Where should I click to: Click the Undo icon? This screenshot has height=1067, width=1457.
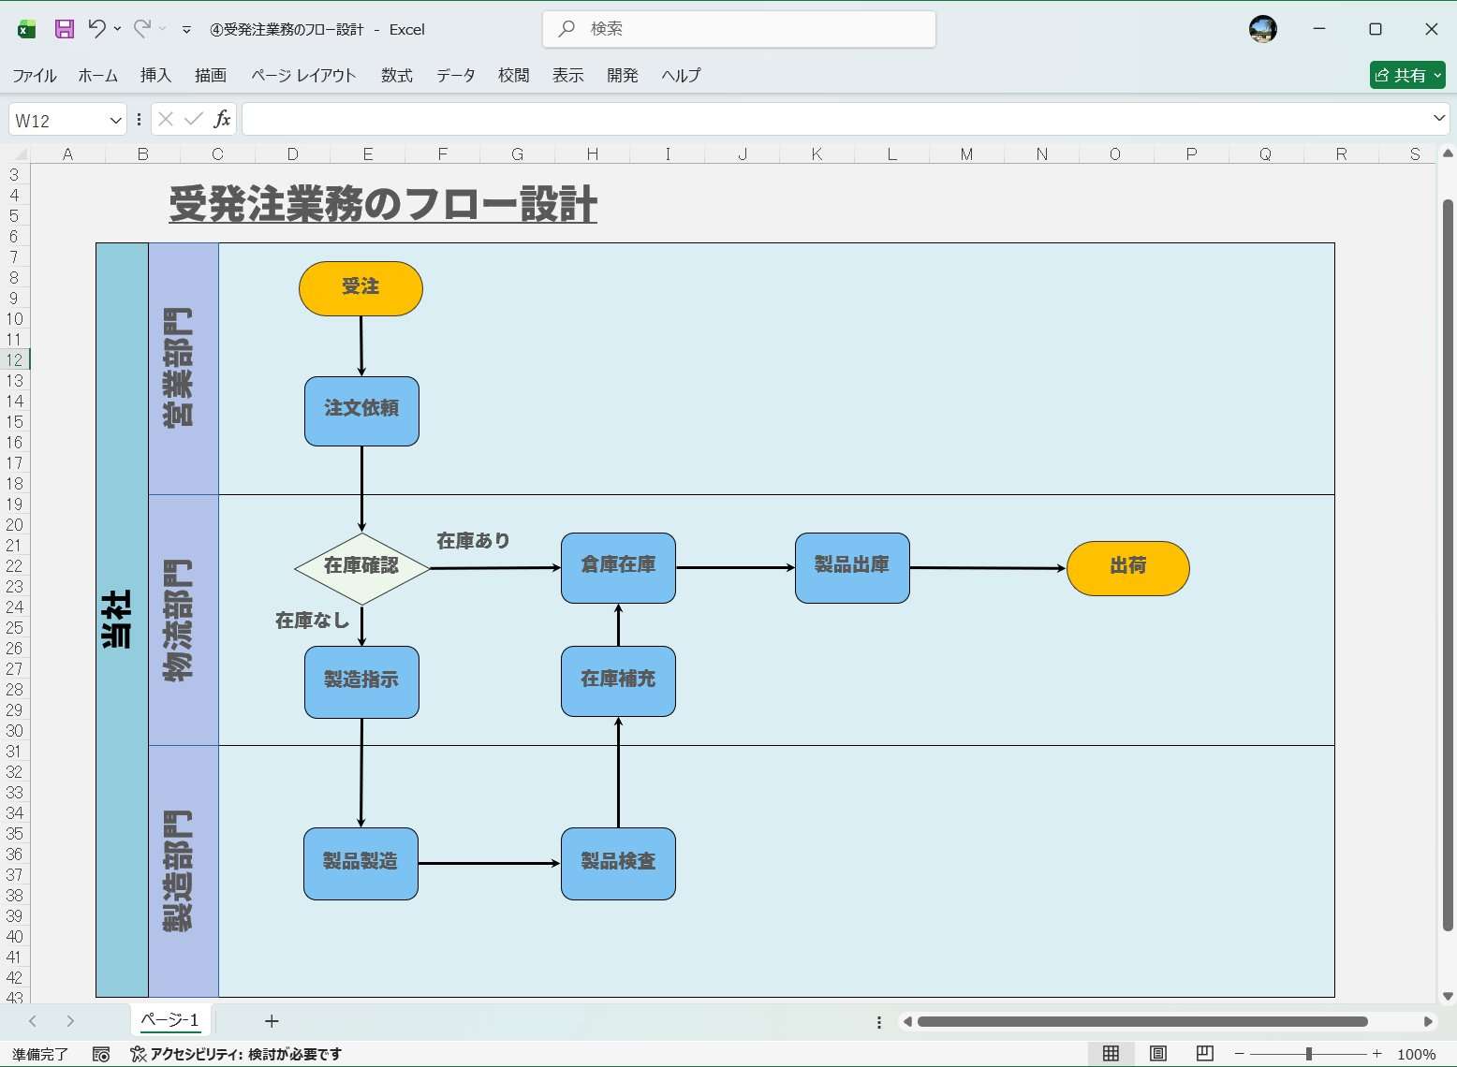[96, 28]
